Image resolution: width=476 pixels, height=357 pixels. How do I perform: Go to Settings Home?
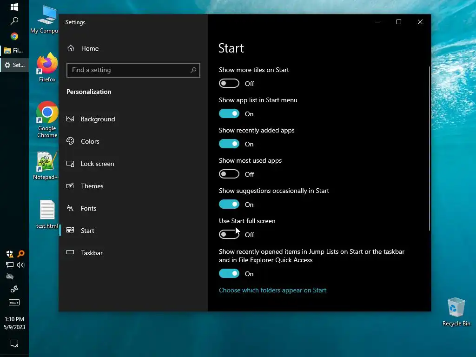83,48
